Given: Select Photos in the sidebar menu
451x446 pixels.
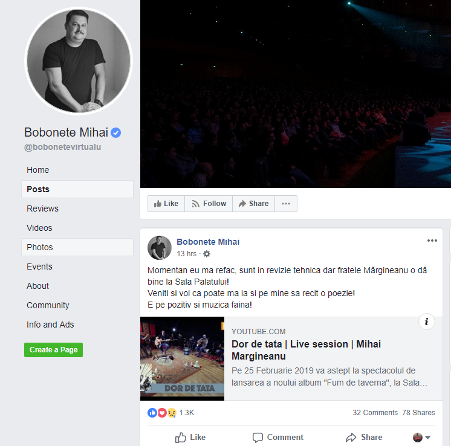Looking at the screenshot, I should [40, 247].
